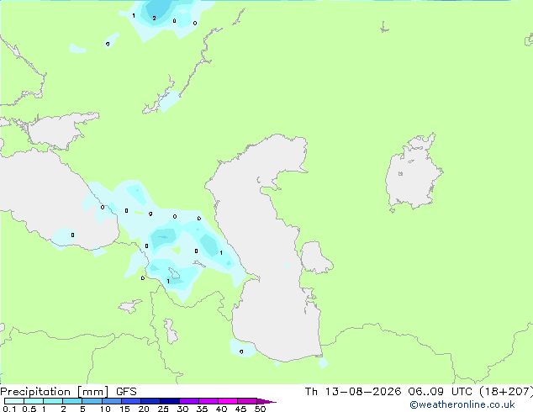533x412 pixels.
Task: Click the '2' precipitation value on the map
Action: pyautogui.click(x=155, y=18)
